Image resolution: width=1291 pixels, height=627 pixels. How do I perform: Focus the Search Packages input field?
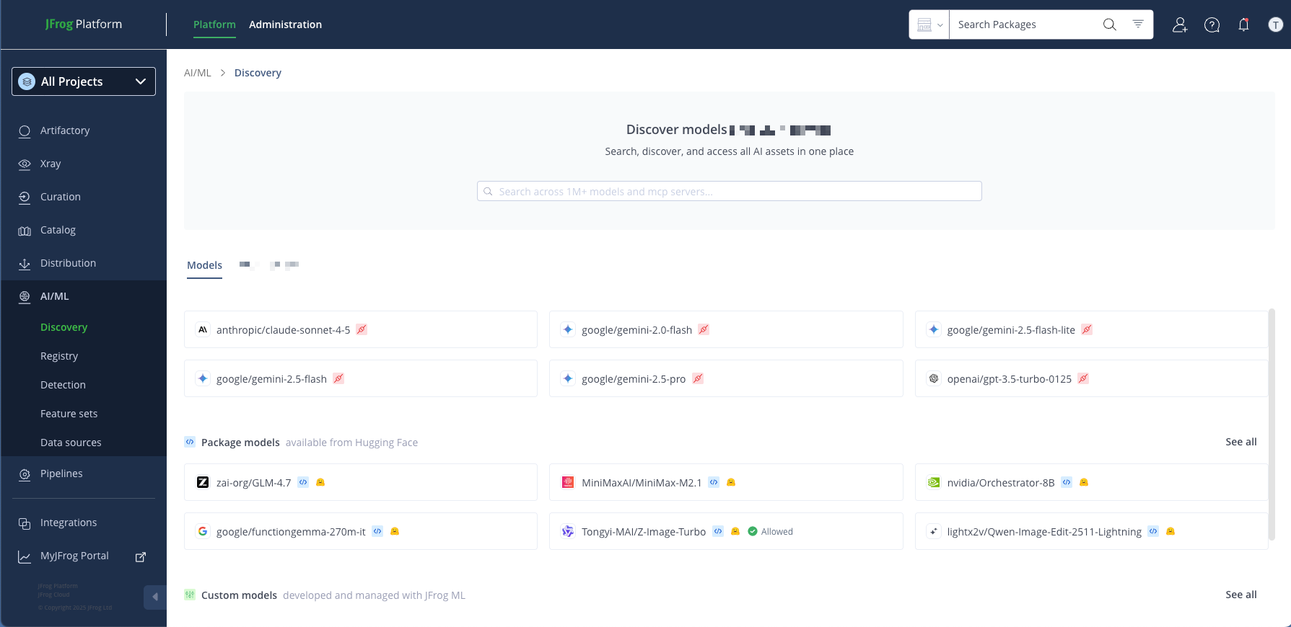point(1025,25)
